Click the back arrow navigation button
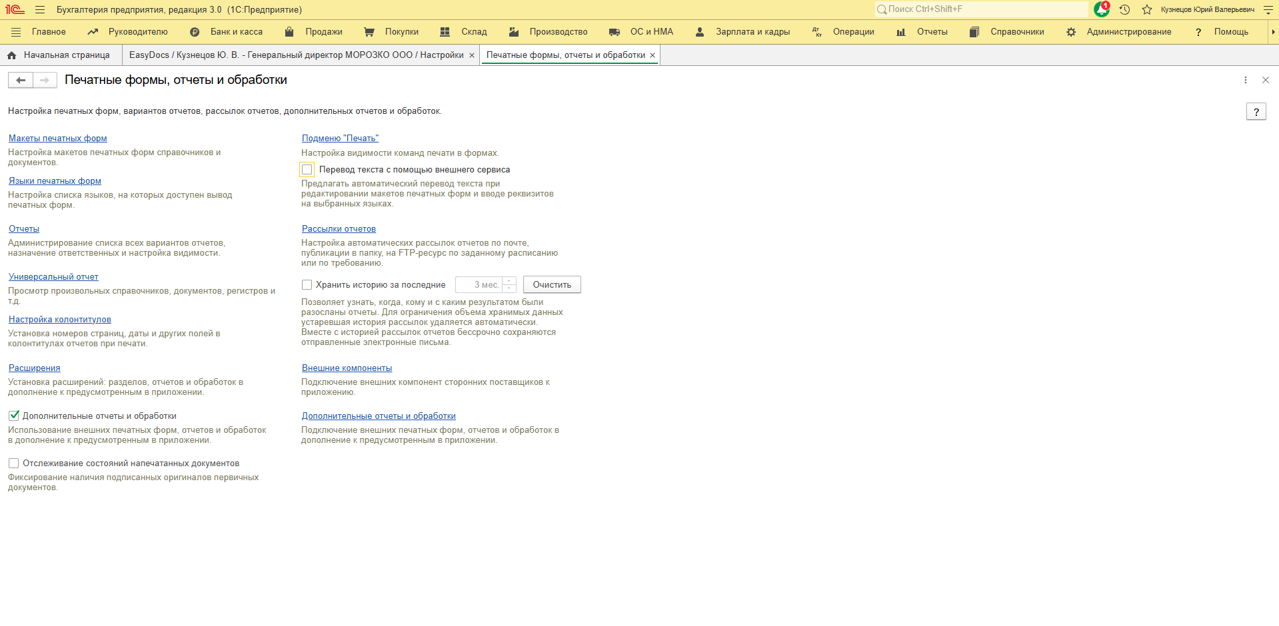 (x=21, y=80)
